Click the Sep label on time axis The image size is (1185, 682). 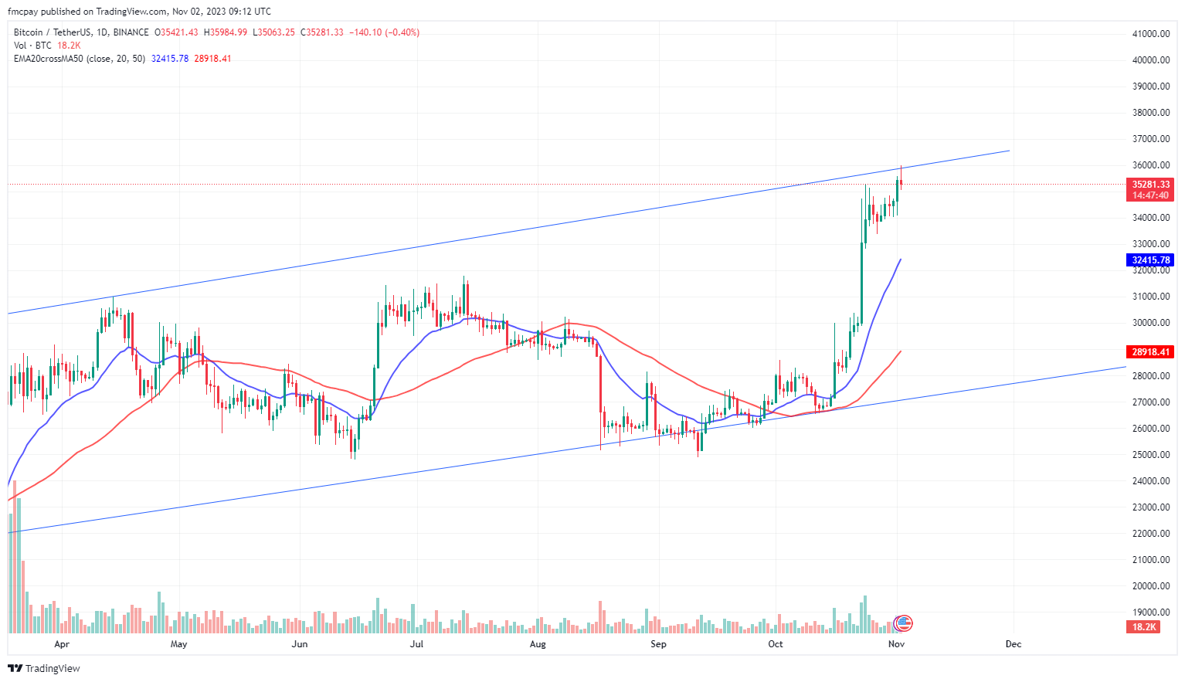658,644
